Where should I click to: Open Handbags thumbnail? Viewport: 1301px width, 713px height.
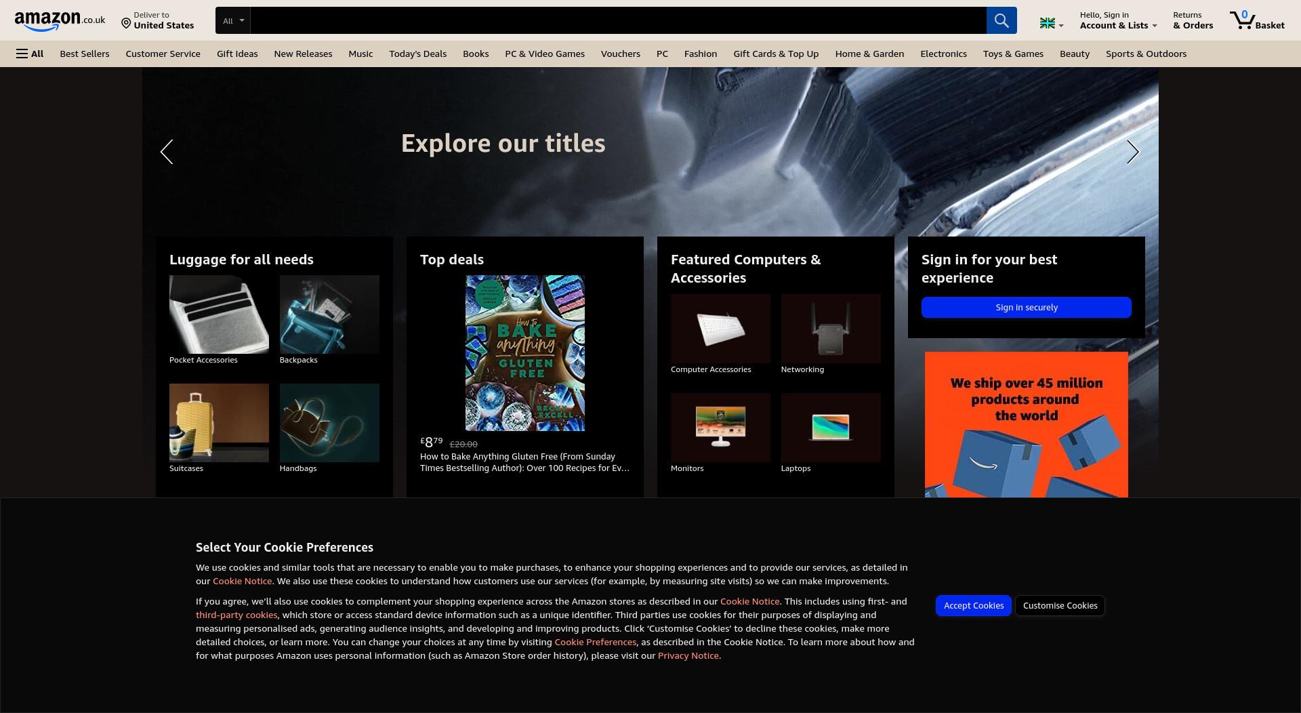click(x=329, y=423)
